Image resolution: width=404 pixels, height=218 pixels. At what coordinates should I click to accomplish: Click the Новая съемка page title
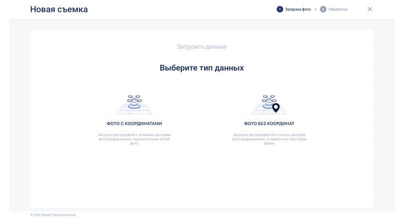pos(59,9)
